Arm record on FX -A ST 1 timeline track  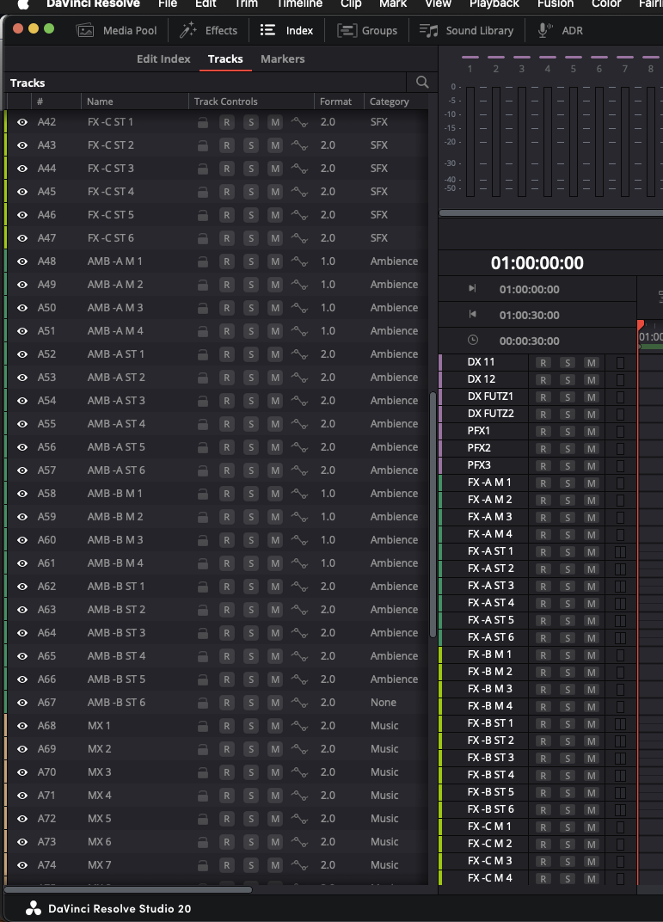click(543, 552)
